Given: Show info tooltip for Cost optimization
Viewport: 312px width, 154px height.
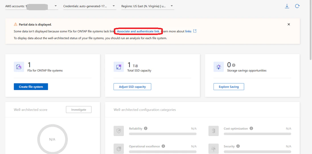Looking at the screenshot, I should [251, 128].
